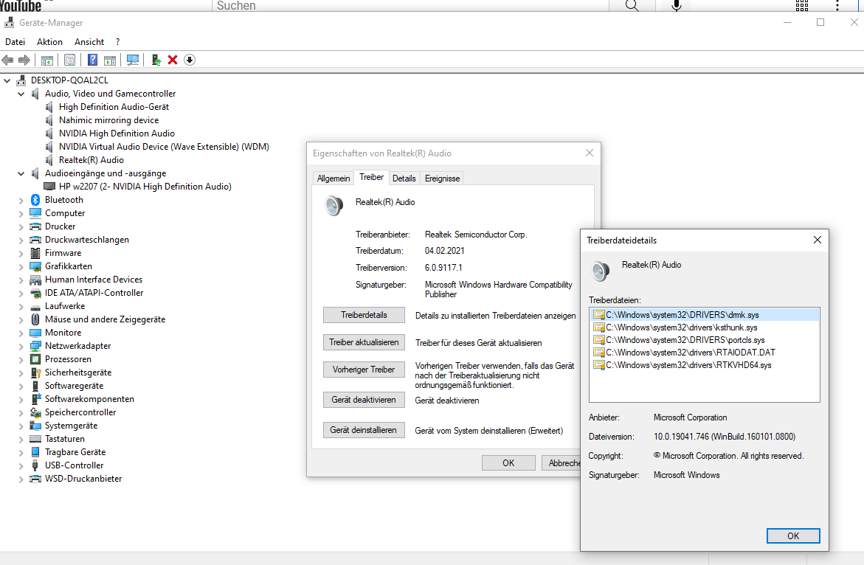This screenshot has width=864, height=565.
Task: Click the YouTube search magnifier icon
Action: click(x=632, y=5)
